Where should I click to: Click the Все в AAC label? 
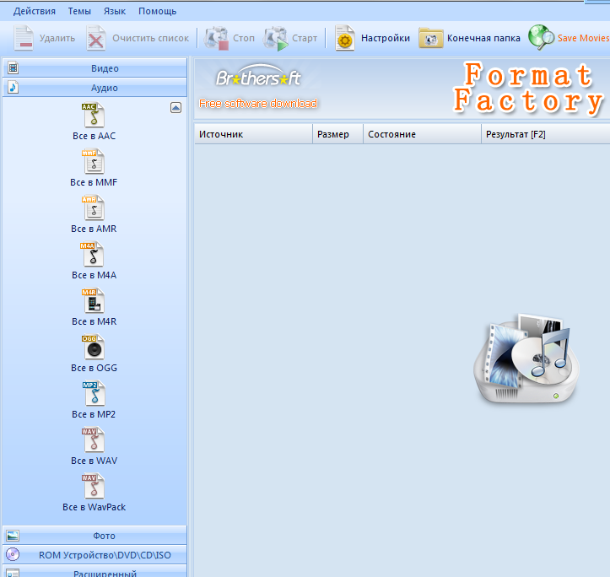tap(94, 136)
